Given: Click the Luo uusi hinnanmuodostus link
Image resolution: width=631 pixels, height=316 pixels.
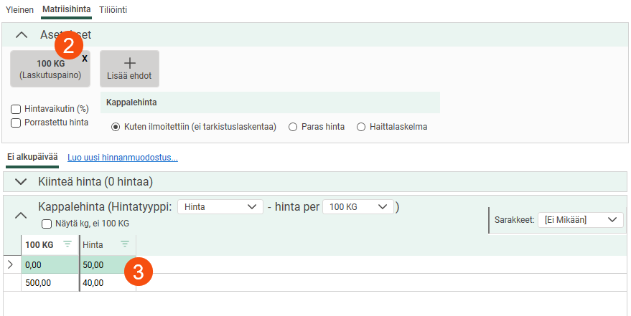Looking at the screenshot, I should pyautogui.click(x=122, y=158).
